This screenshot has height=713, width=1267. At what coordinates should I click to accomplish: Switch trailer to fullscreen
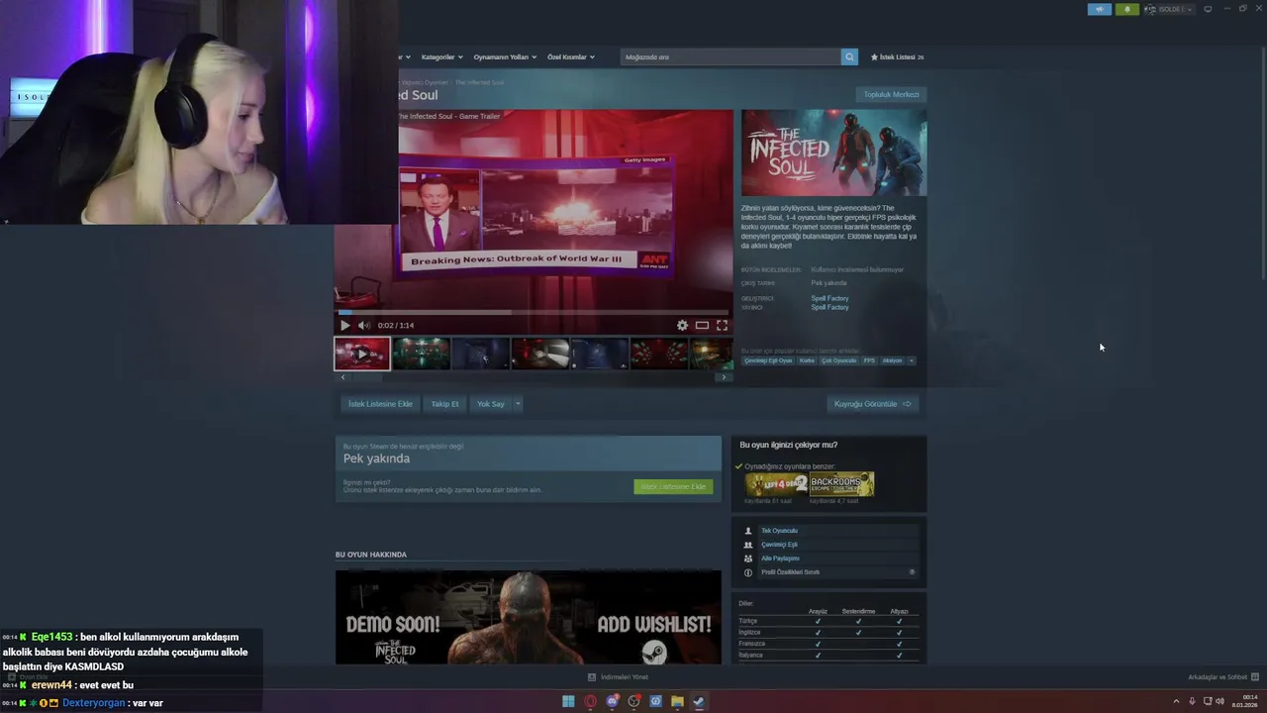[x=722, y=325]
